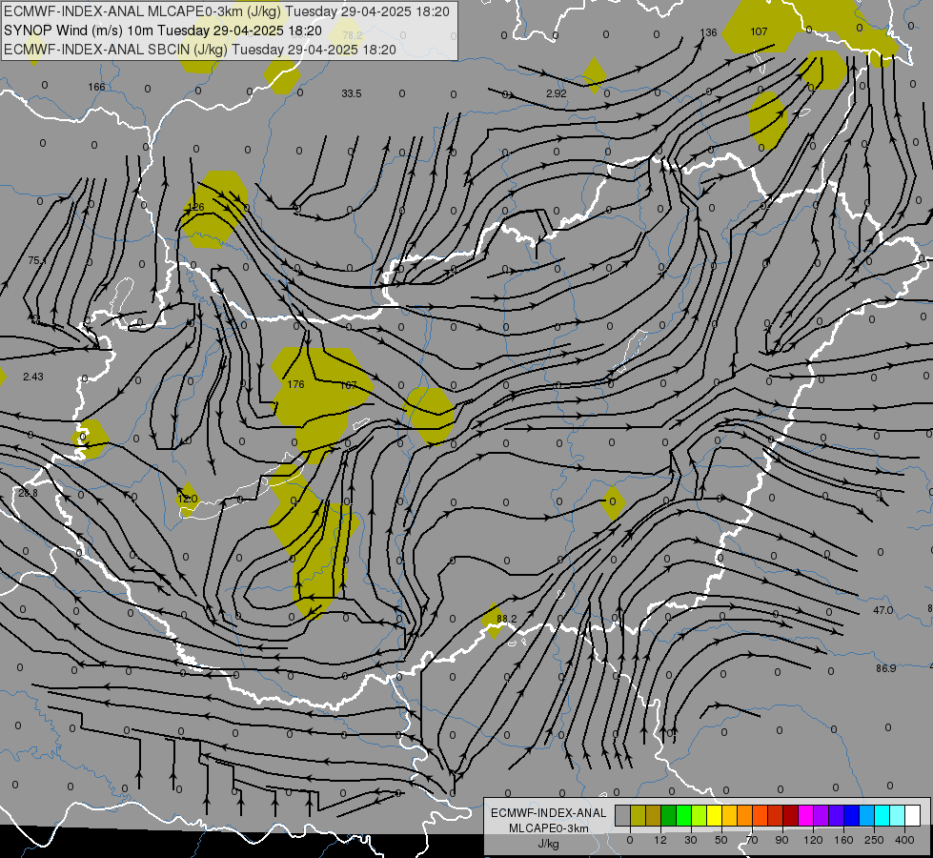Click the map value 33.5
The height and width of the screenshot is (858, 933).
(x=352, y=93)
